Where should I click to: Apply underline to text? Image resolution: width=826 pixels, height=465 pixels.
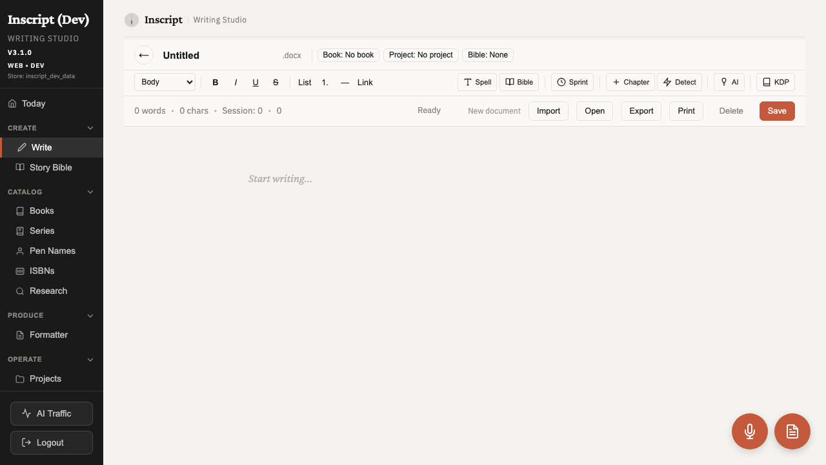(255, 82)
